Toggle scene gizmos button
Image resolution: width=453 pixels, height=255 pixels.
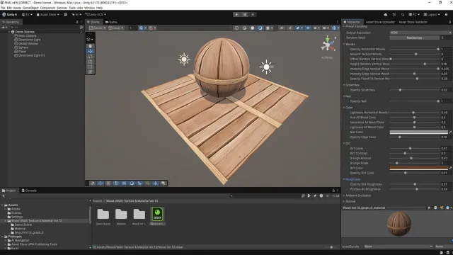(x=335, y=28)
